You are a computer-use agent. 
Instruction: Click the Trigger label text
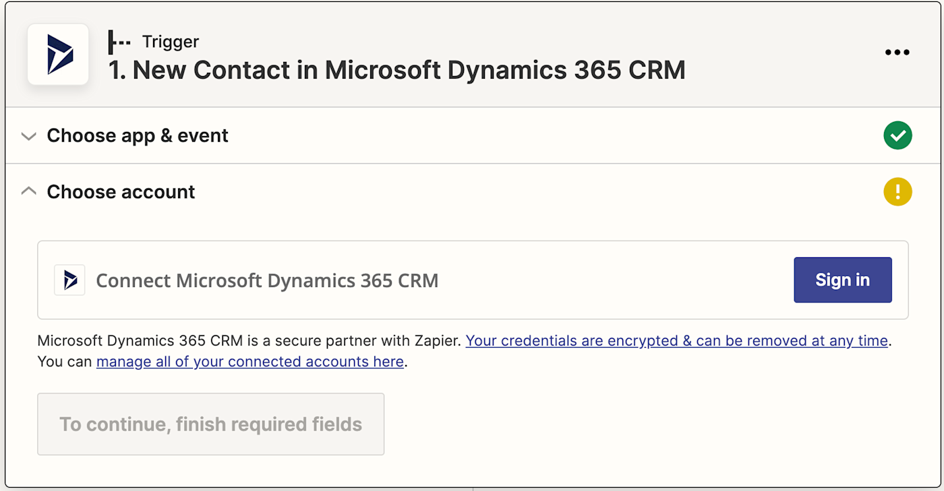coord(170,42)
